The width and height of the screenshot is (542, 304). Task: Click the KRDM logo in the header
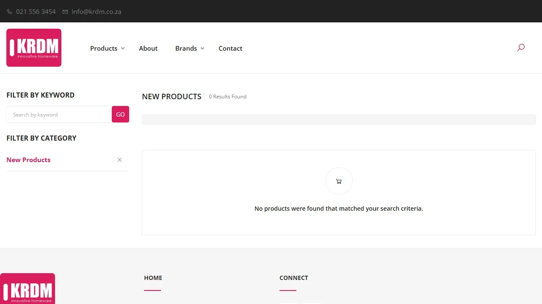34,48
